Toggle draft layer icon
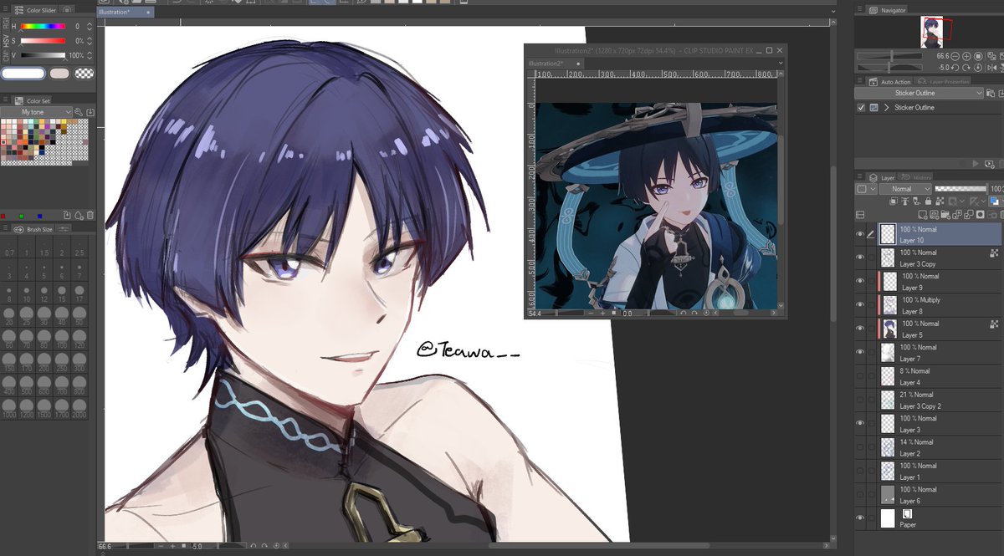The image size is (1004, 556). (916, 201)
